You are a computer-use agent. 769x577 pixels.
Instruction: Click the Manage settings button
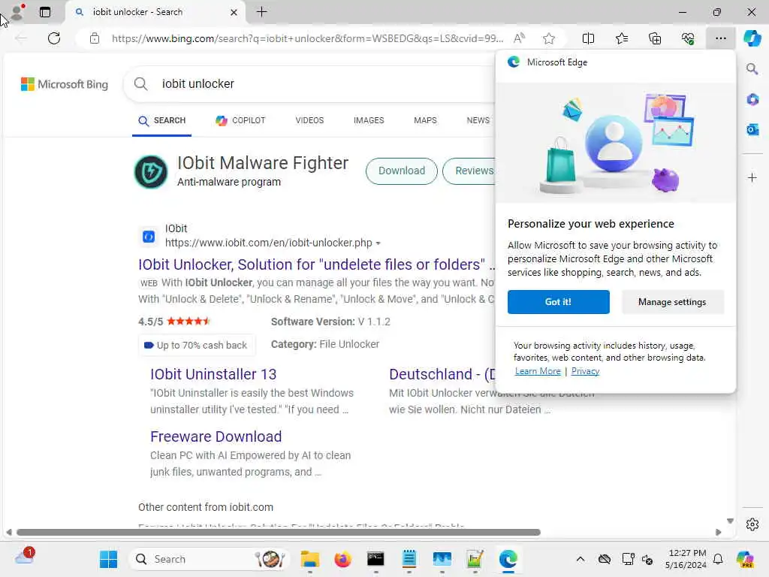point(672,302)
